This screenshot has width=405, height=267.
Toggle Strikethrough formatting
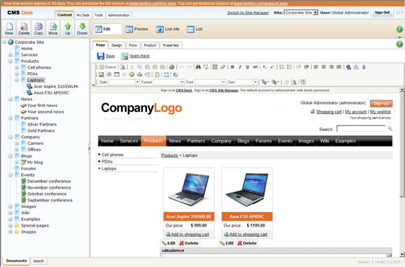click(255, 67)
